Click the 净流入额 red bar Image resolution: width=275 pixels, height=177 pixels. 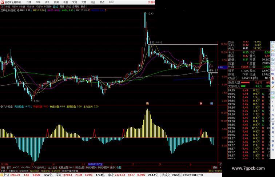[x=246, y=83]
